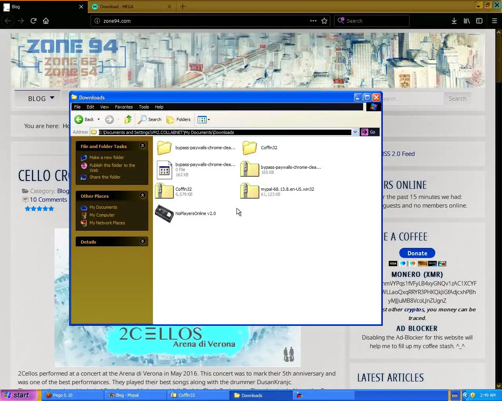The height and width of the screenshot is (401, 502).
Task: Click RSS 2.0 Feed link
Action: click(x=398, y=154)
